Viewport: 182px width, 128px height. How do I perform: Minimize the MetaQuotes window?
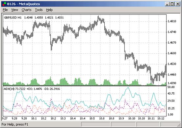[167, 4]
